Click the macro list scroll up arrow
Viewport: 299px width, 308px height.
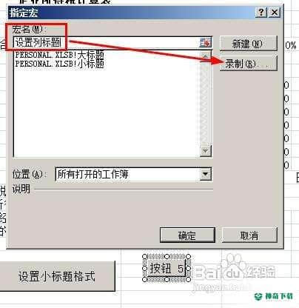coord(205,56)
